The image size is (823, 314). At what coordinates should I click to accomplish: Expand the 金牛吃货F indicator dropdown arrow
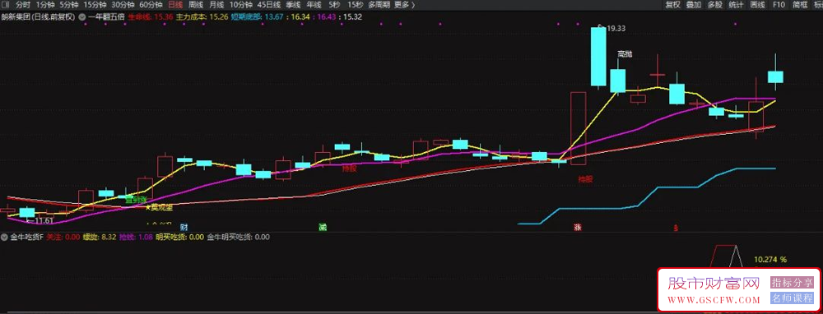tap(5, 237)
